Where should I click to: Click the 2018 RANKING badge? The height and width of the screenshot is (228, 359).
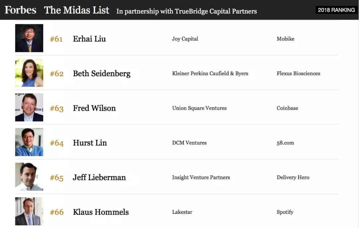336,10
